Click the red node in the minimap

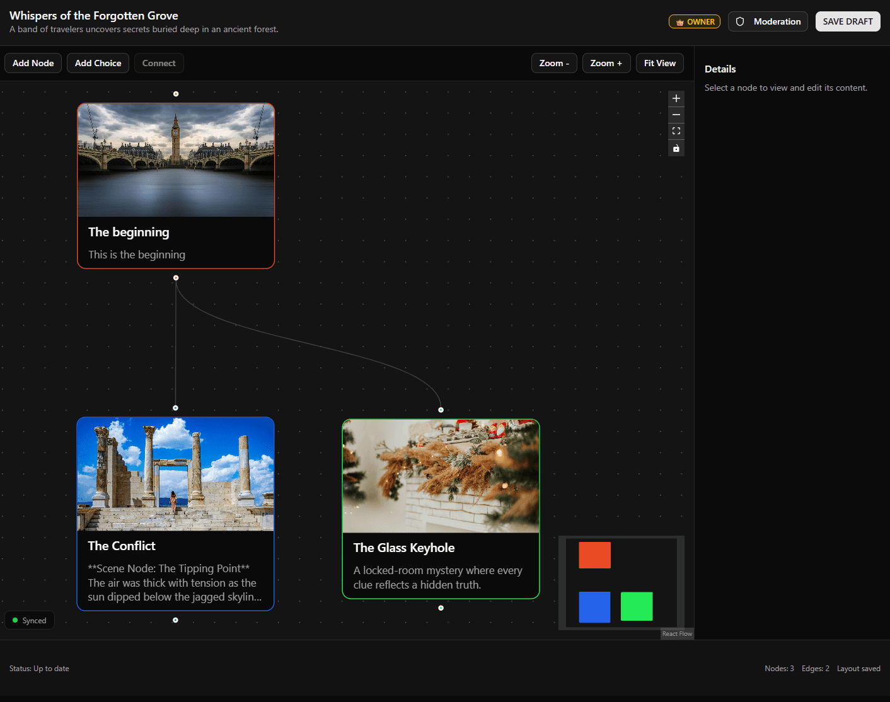594,555
